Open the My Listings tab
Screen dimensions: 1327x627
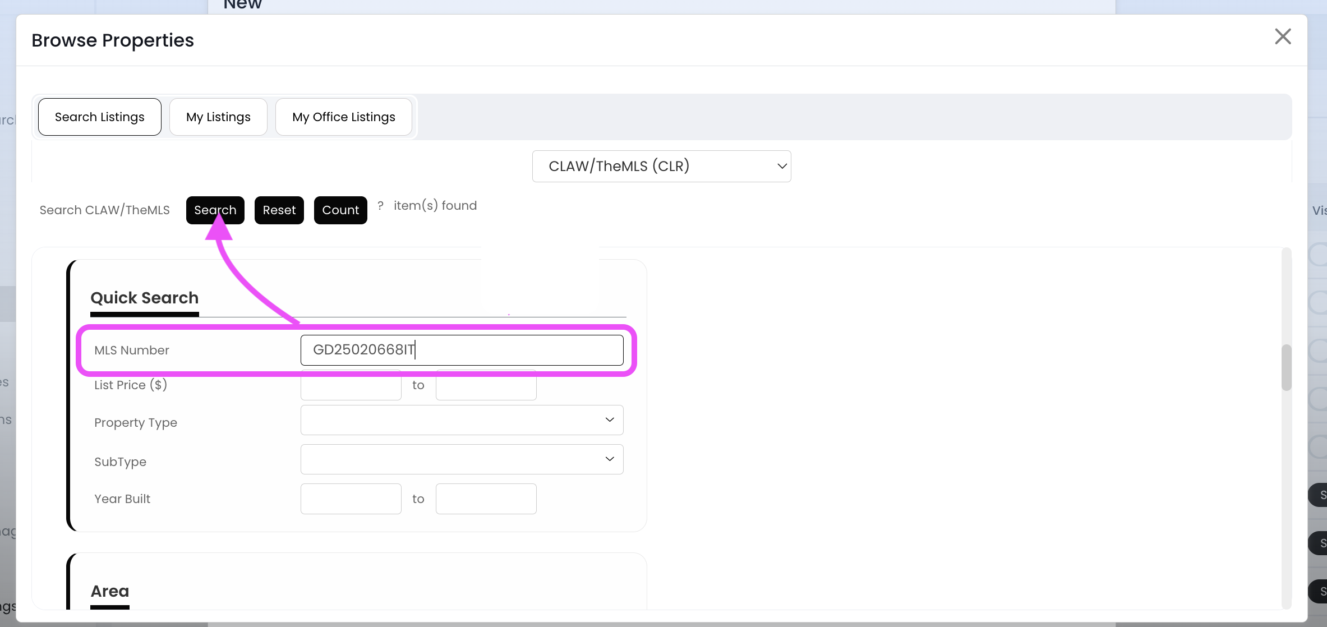point(218,117)
